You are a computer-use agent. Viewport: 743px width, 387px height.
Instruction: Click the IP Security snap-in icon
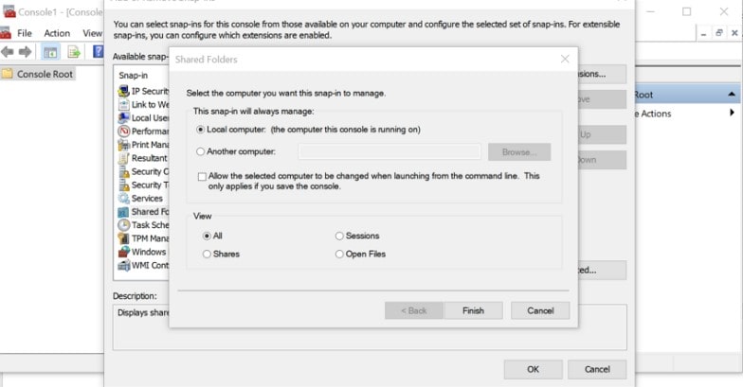point(123,91)
